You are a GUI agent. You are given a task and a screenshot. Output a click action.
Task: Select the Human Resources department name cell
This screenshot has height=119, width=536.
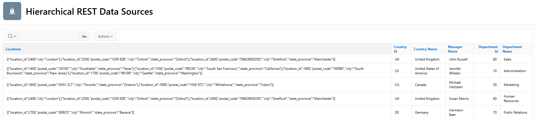coord(516,98)
